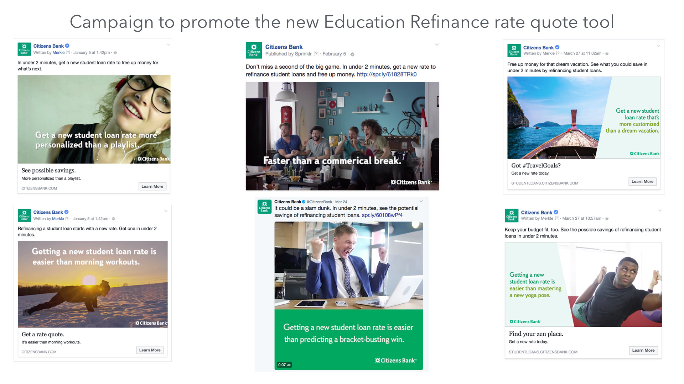Click 'January 5 at 1:42pm' on playlist post
This screenshot has width=684, height=384.
92,53
